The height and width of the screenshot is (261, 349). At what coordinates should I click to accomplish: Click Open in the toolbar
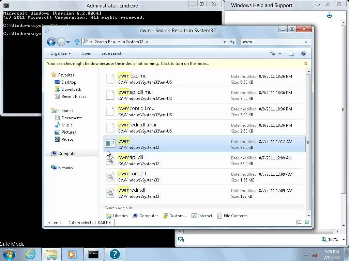pos(86,53)
